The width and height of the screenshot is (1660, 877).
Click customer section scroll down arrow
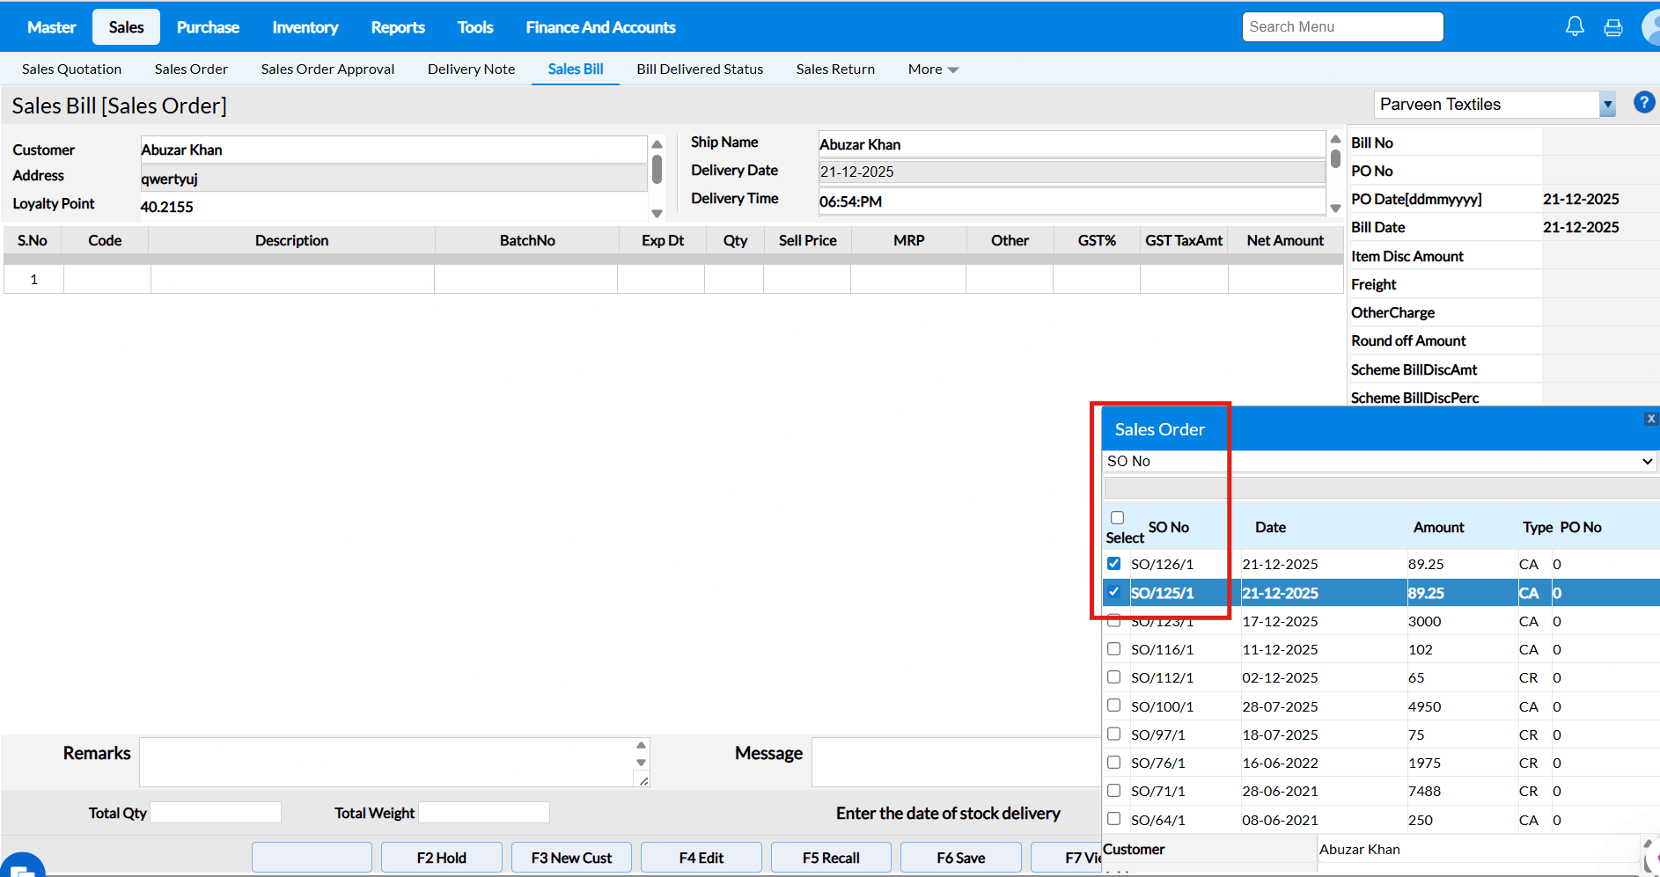pyautogui.click(x=657, y=214)
